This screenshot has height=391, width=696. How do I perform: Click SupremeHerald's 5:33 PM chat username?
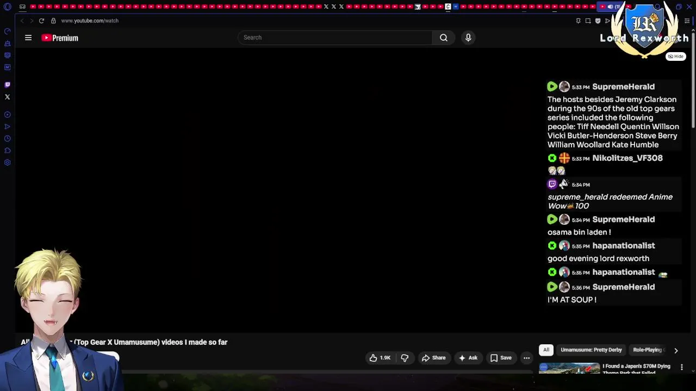click(x=623, y=87)
